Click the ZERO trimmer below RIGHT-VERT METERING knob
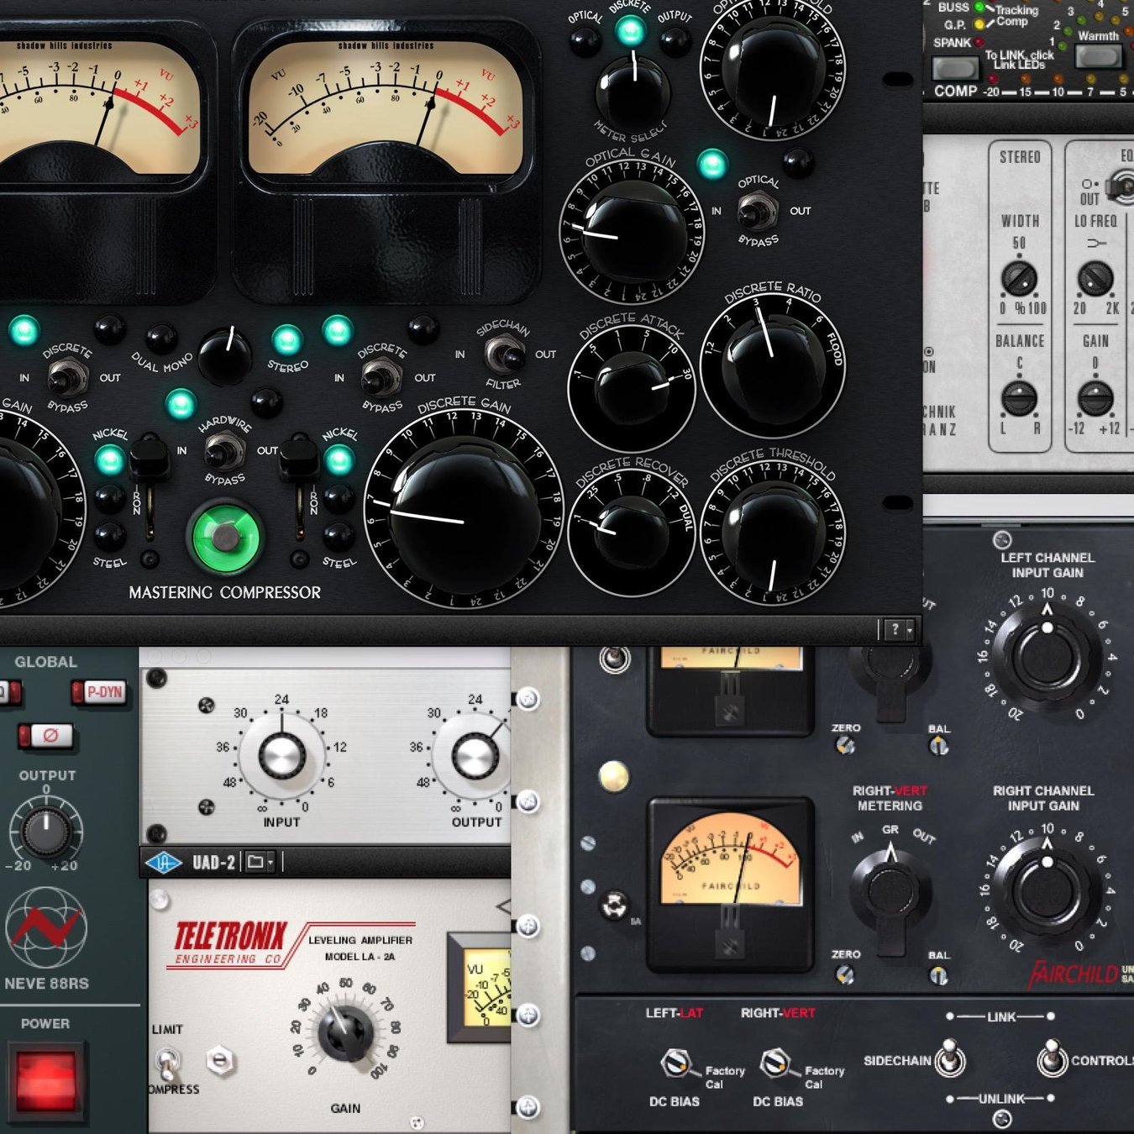Viewport: 1134px width, 1134px height. [844, 974]
